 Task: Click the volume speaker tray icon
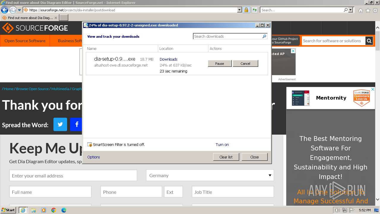click(x=337, y=210)
